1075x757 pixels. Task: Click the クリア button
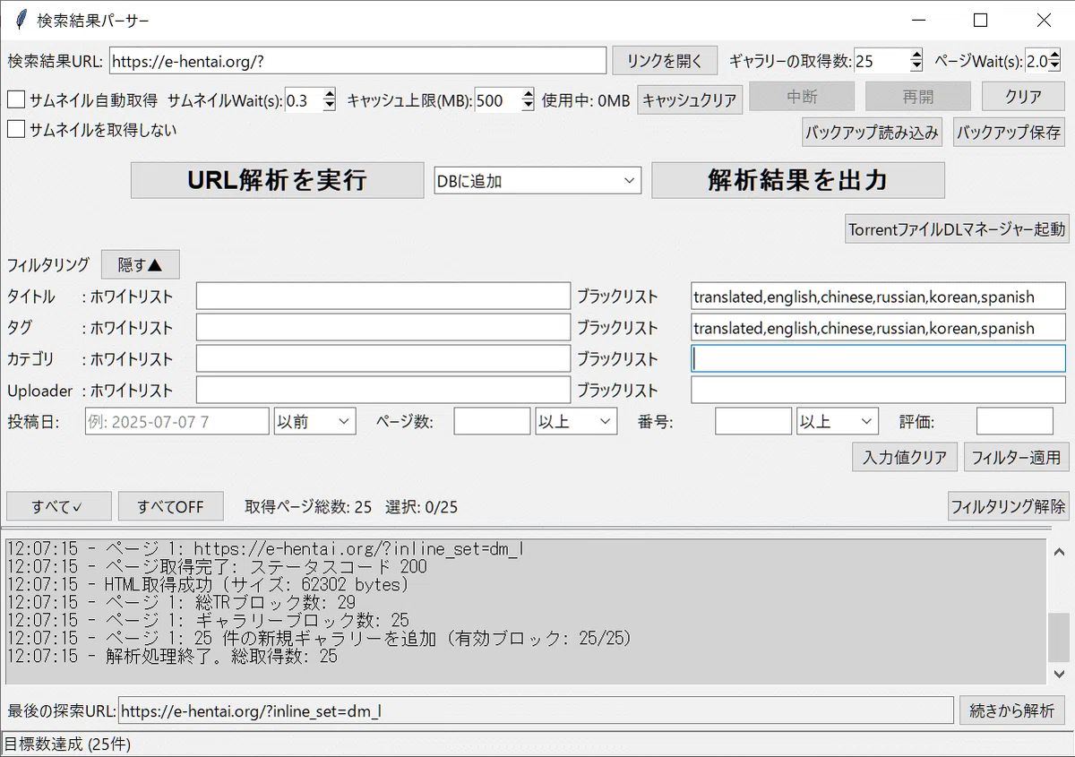tap(1023, 97)
